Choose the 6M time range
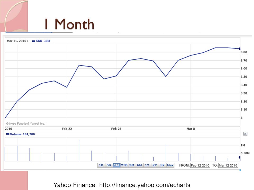Image resolution: width=254 pixels, height=190 pixels. 139,165
